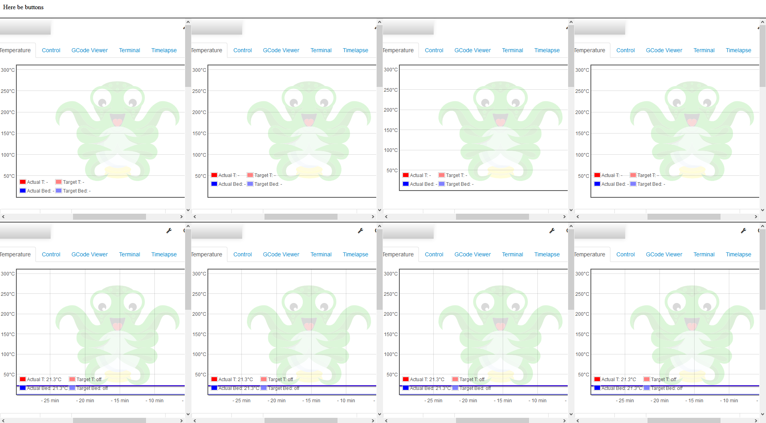Click blue Actual Bed legend swatch in second graph
Image resolution: width=766 pixels, height=423 pixels.
click(x=214, y=184)
